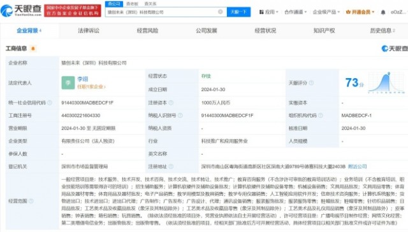Open the 任职1家企业 link
This screenshot has width=408, height=232.
point(91,86)
